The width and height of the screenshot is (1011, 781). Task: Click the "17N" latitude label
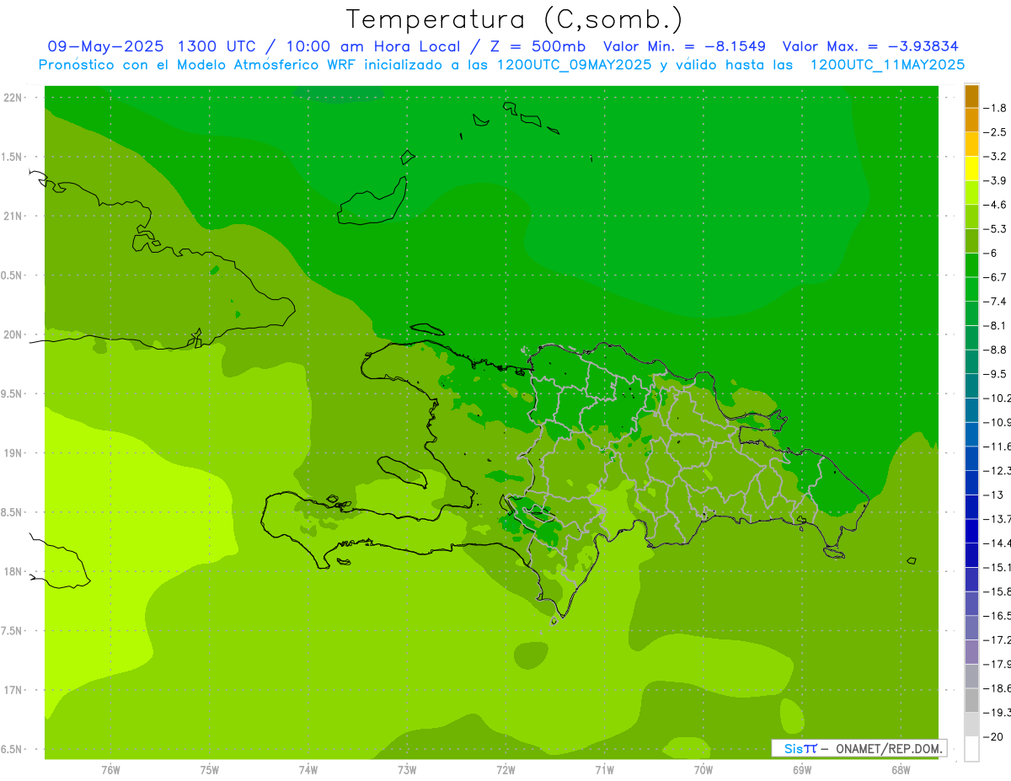(x=13, y=690)
